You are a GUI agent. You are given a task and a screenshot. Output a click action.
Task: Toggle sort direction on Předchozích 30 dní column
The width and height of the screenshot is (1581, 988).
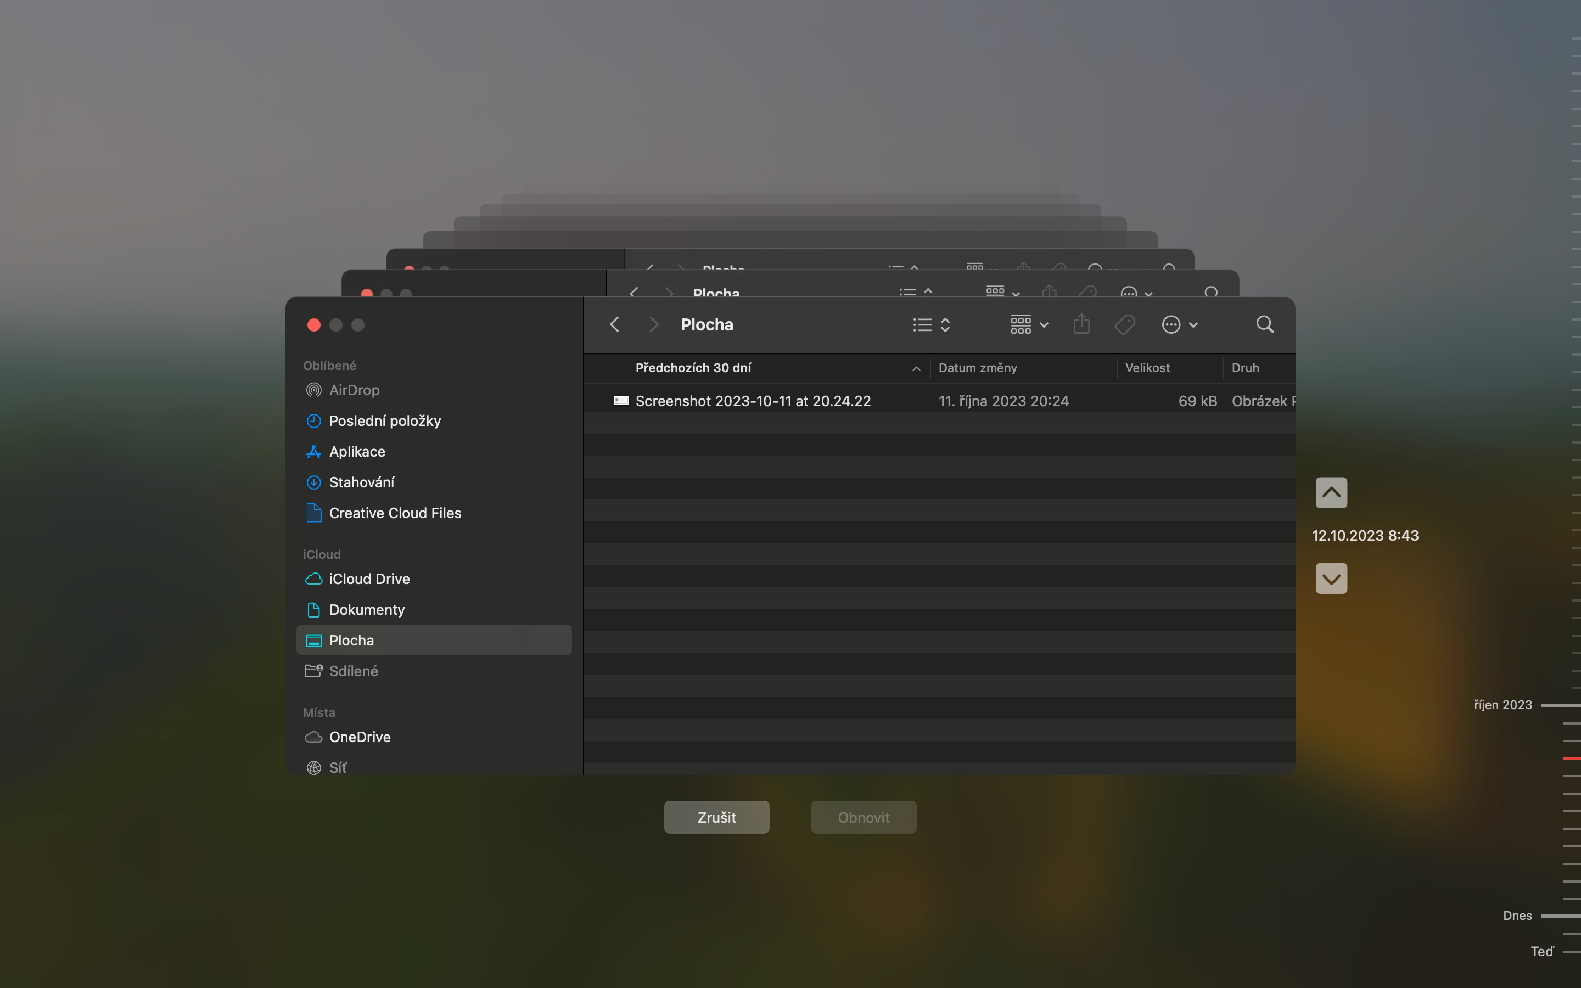(x=915, y=368)
